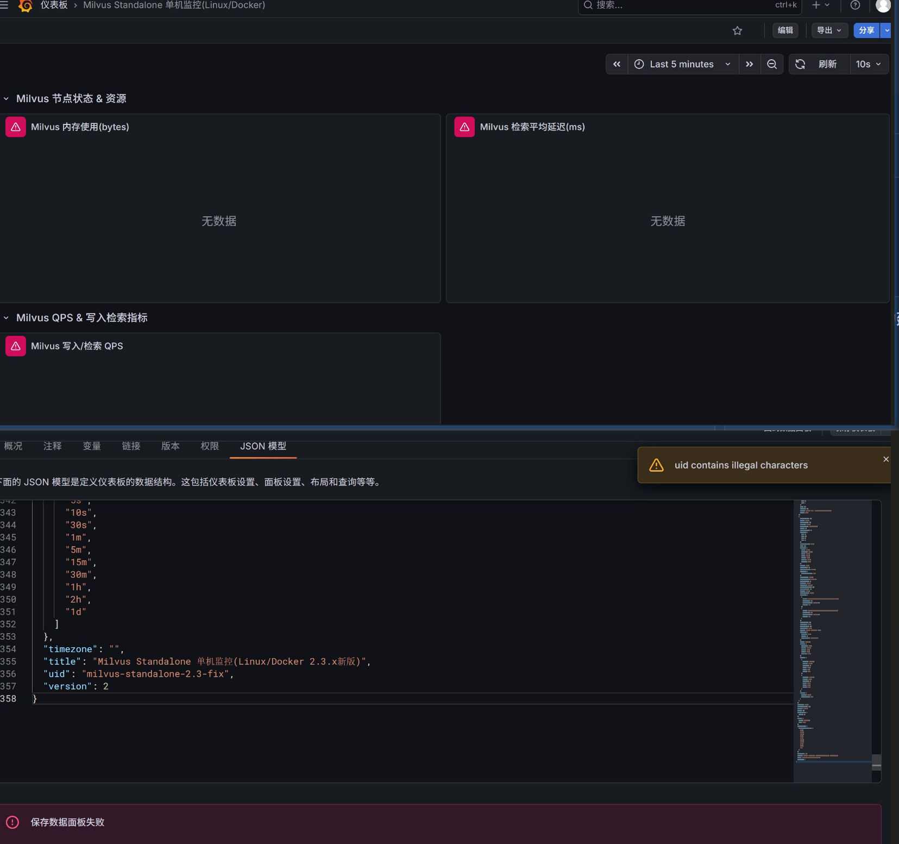Click line number 358 in gutter

tap(8, 699)
